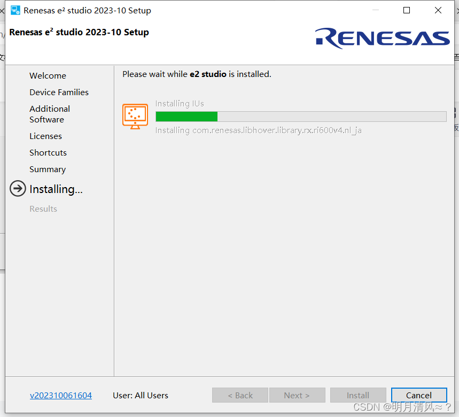Click the 'Please wait while e2 studio' message
The width and height of the screenshot is (459, 417).
click(197, 74)
